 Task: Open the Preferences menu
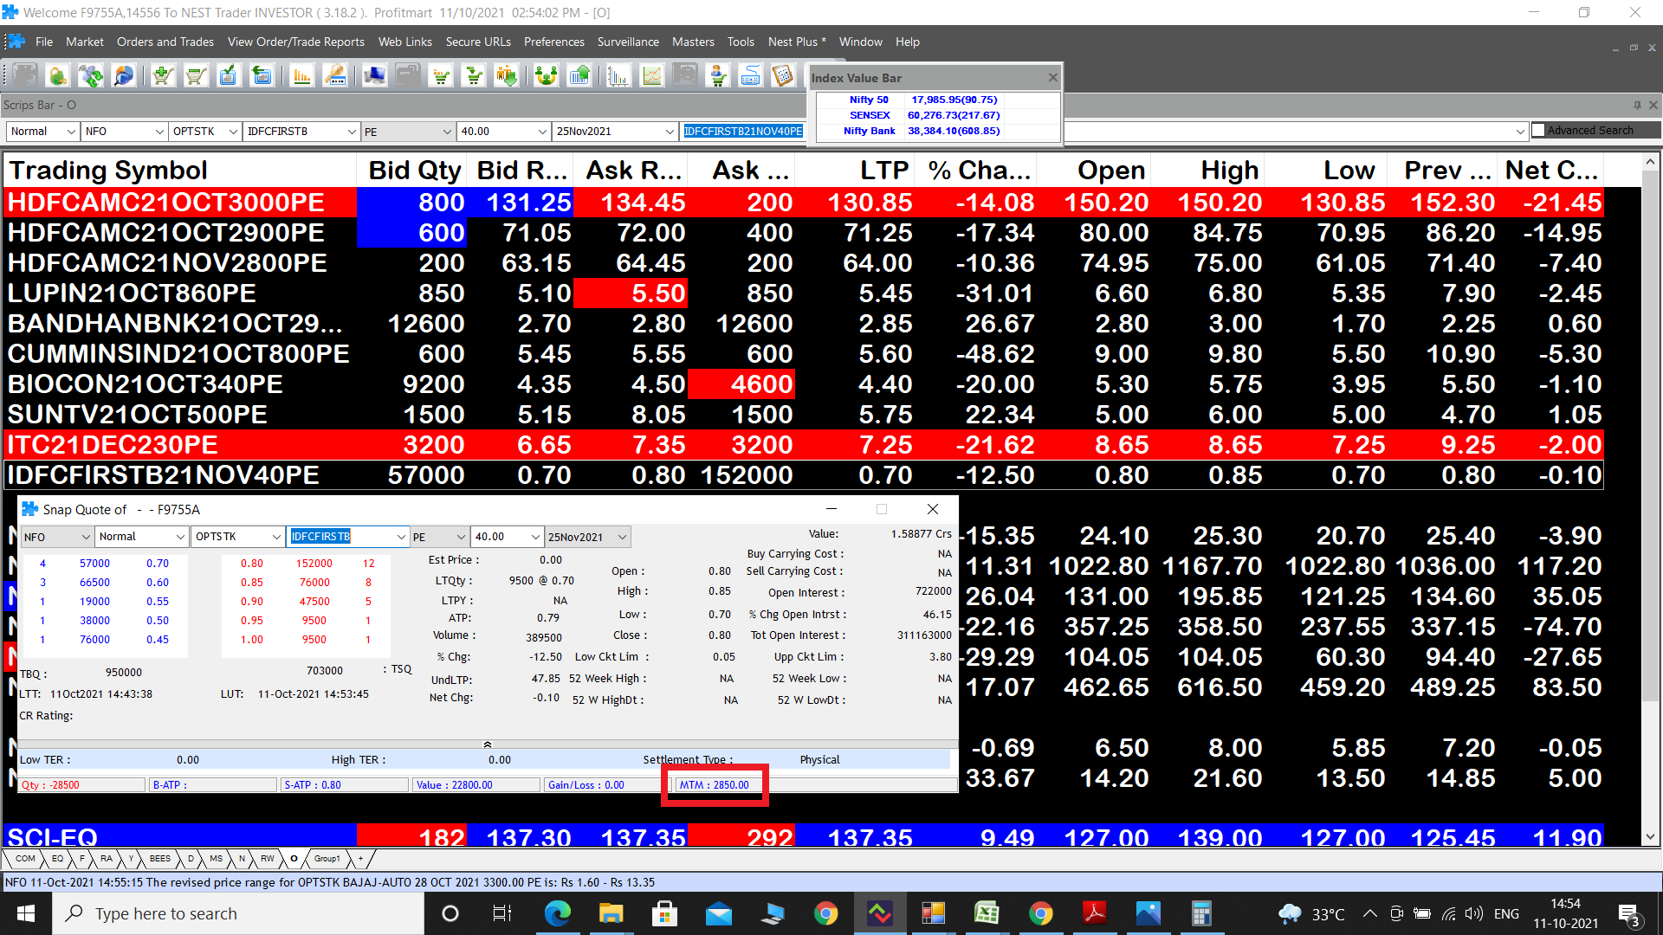pos(554,42)
